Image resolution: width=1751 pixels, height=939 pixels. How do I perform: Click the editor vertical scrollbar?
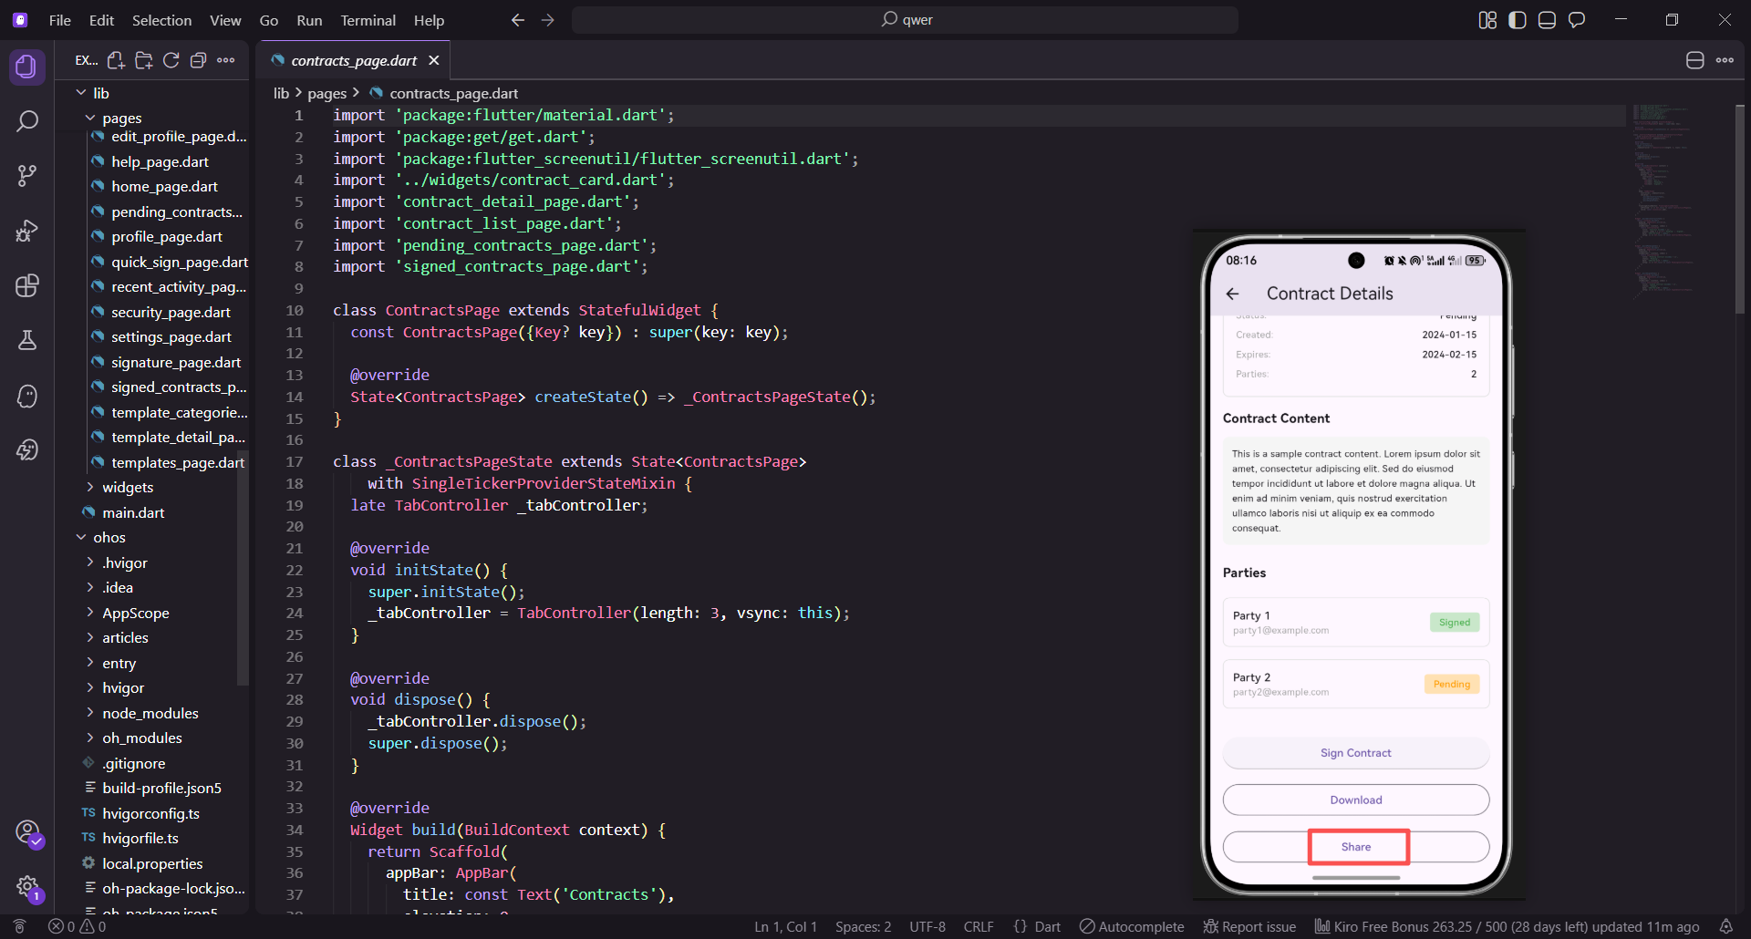(1740, 210)
